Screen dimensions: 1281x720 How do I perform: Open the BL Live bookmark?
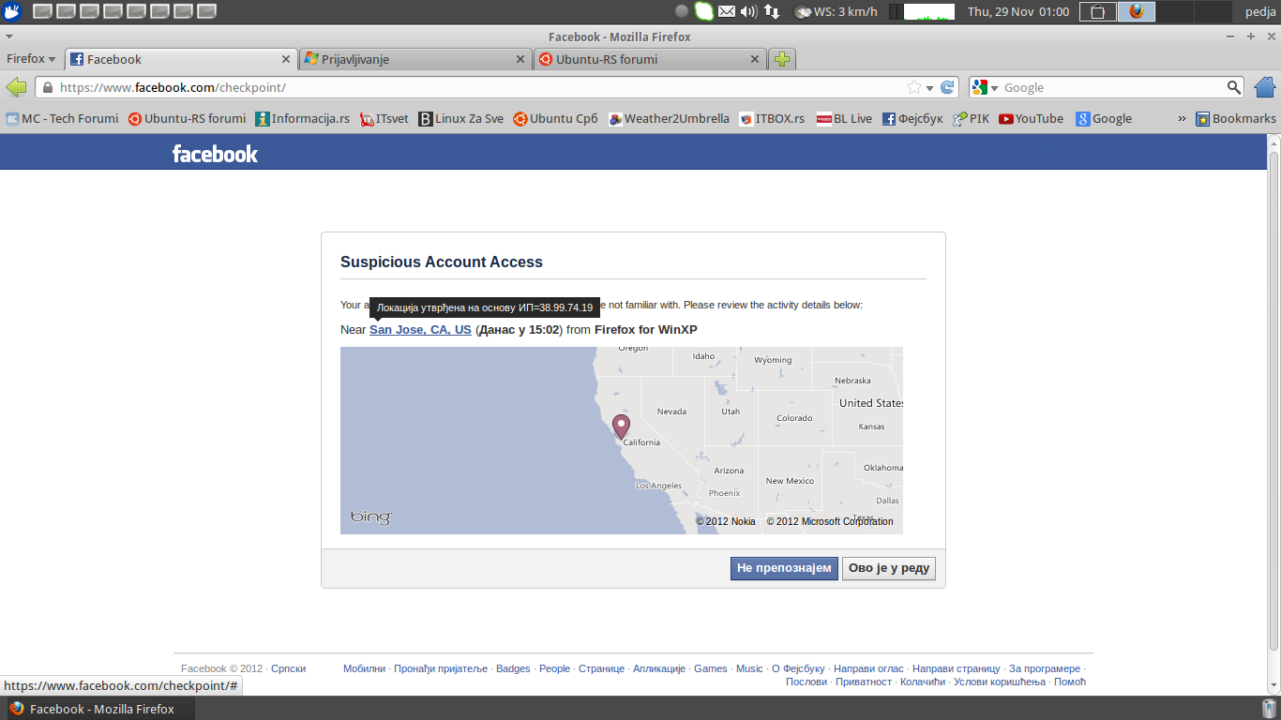pyautogui.click(x=844, y=119)
